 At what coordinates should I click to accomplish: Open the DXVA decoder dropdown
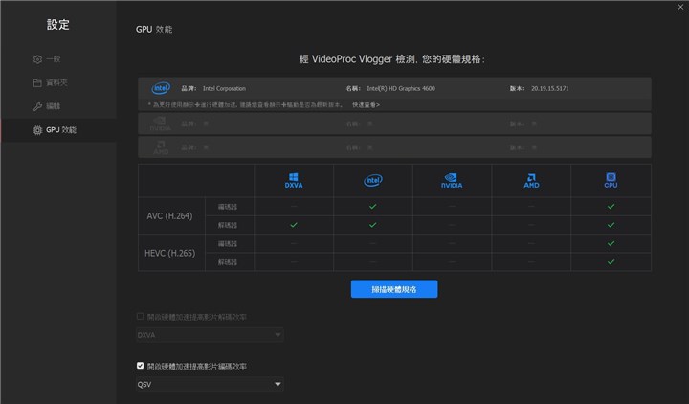[x=210, y=335]
